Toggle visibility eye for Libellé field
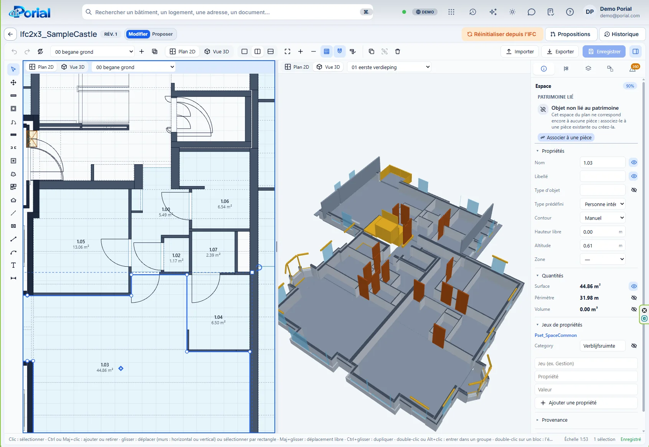Screen dimensions: 649x447 (634, 176)
